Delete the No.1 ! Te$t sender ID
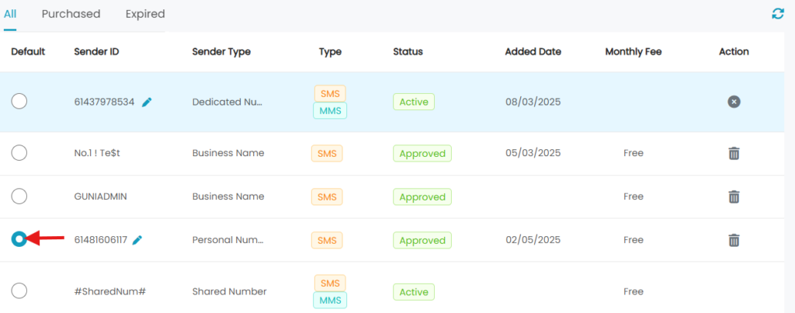The height and width of the screenshot is (313, 795). 734,153
